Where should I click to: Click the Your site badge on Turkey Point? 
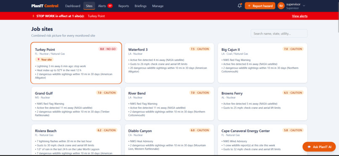click(x=44, y=60)
